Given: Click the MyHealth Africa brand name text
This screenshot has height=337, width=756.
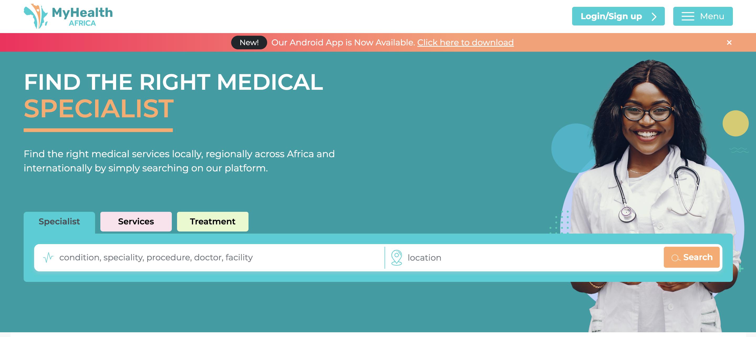Looking at the screenshot, I should click(82, 16).
